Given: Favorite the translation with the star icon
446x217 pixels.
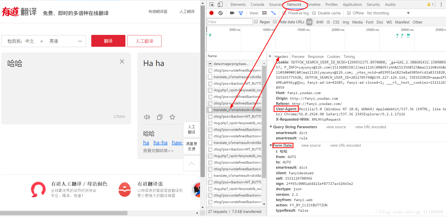Looking at the screenshot, I should pos(172,117).
